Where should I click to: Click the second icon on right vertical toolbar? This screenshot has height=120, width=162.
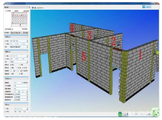click(x=158, y=56)
